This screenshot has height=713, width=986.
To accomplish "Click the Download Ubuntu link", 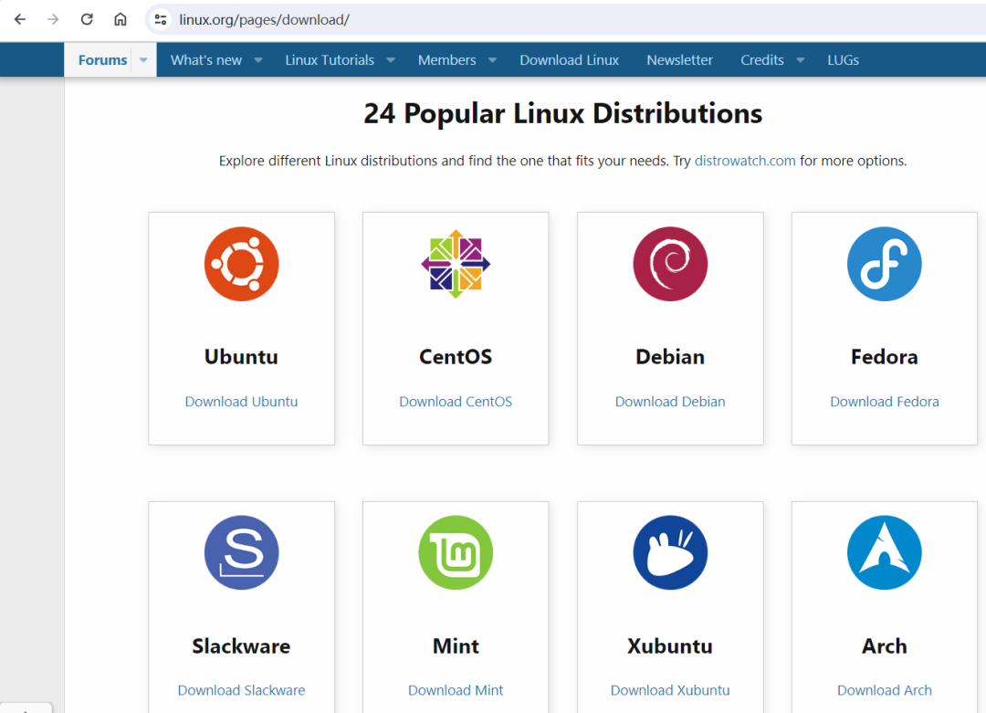I will click(241, 402).
